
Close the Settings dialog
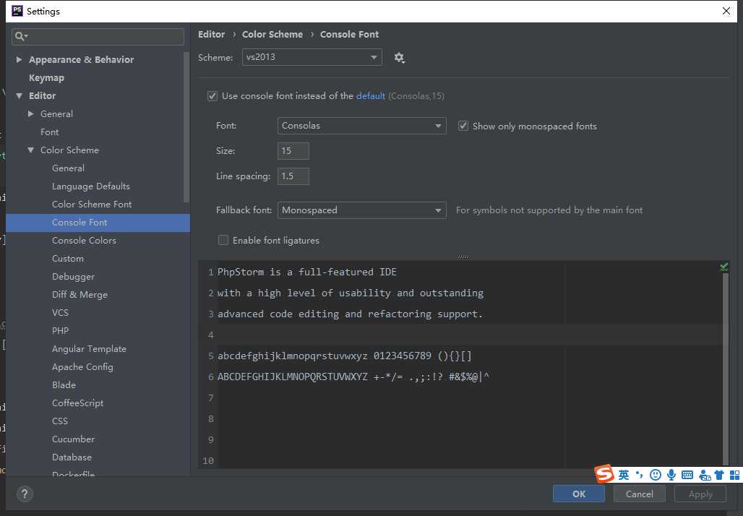[726, 11]
